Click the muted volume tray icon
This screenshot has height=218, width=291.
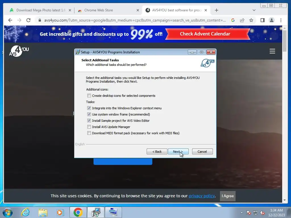[x=262, y=213]
